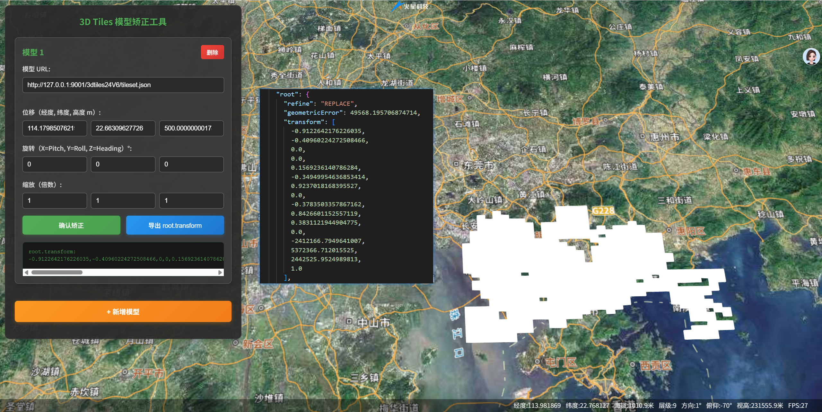Click the first 缩放 scale input
Image resolution: width=822 pixels, height=412 pixels.
55,201
